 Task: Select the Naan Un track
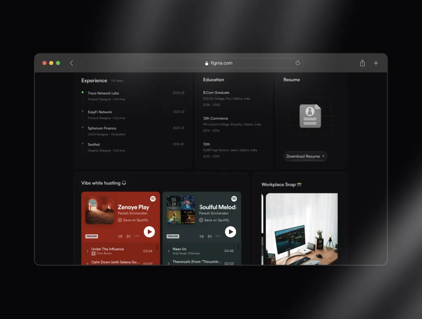click(201, 251)
